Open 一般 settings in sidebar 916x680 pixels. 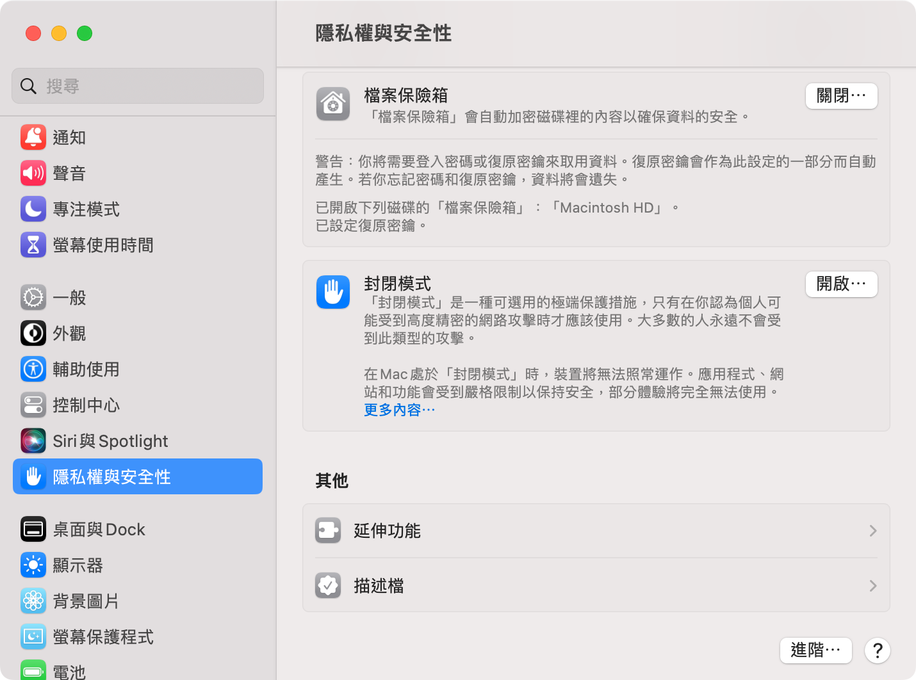[x=69, y=298]
